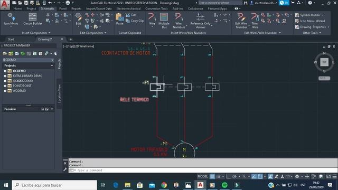Screen dimensions: 338x190
Task: Use the Trim Wire tool
Action: point(255,21)
